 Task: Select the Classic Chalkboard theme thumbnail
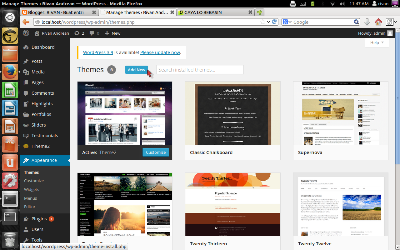[233, 113]
